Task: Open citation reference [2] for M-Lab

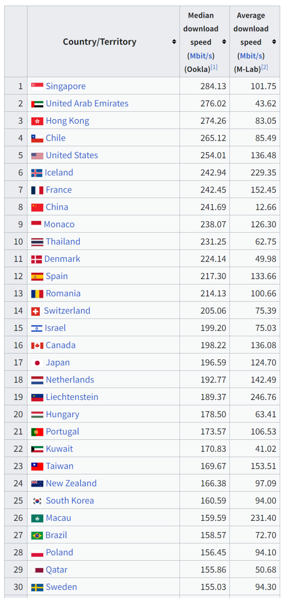Action: click(x=264, y=67)
